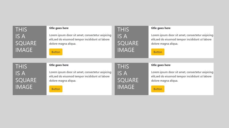
Task: Open the top-right card's gray square image
Action: click(131, 42)
